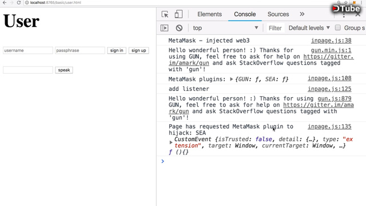Viewport: 366px width, 206px height.
Task: Expand the CustomEvent object
Action: tap(171, 142)
